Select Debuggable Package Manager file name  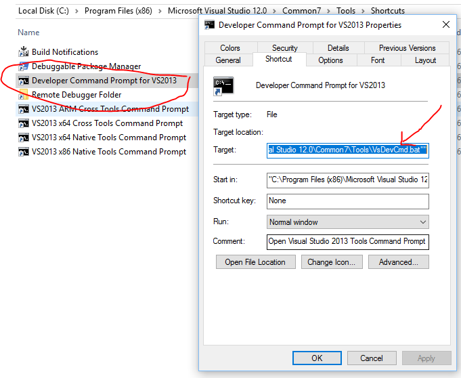tap(87, 66)
